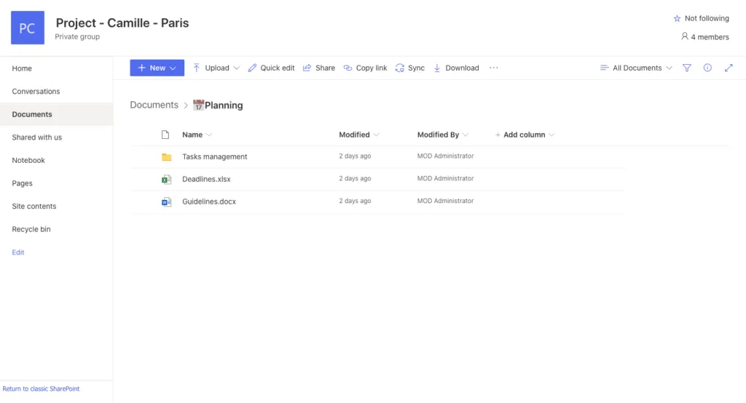Click the Modified column header text
This screenshot has height=403, width=746.
[x=354, y=135]
